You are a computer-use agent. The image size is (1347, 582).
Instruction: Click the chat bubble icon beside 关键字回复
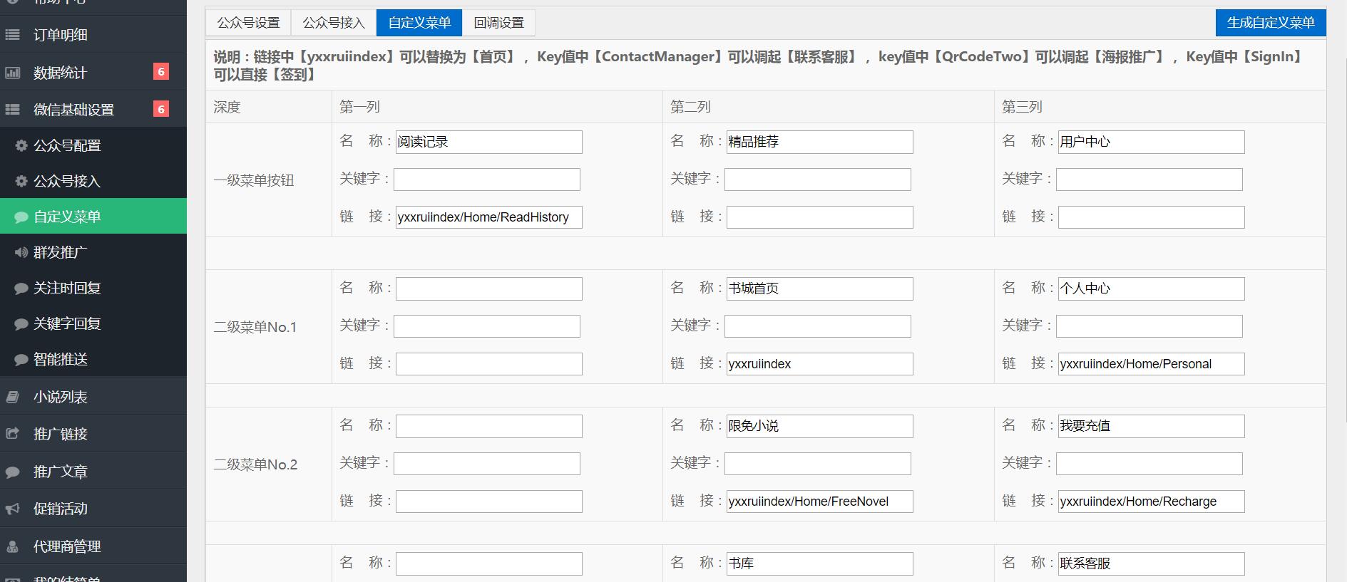(x=21, y=323)
